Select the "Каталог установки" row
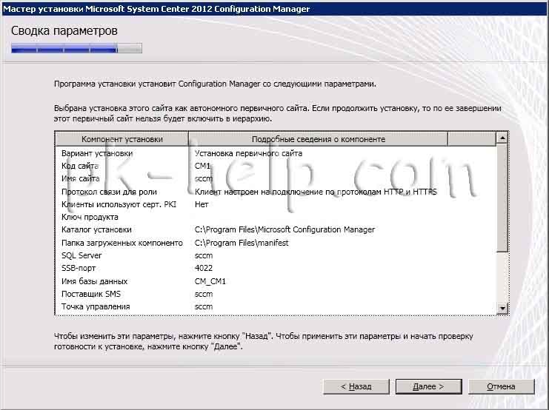Viewport: 549px width, 410px height. coord(276,230)
